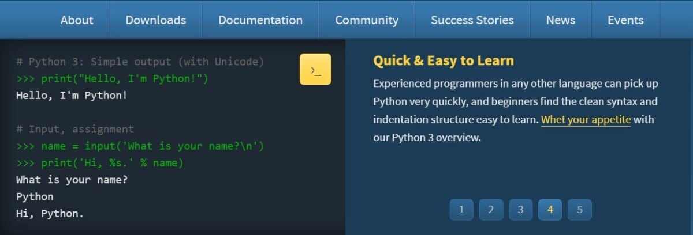Click the "Hi, Python." output line

[x=50, y=214]
